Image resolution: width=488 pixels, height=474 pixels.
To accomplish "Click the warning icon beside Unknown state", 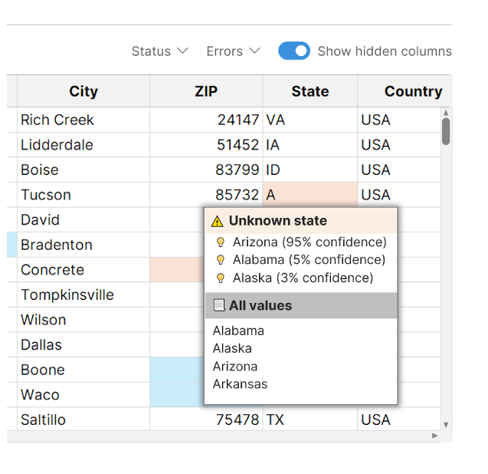I will point(217,221).
